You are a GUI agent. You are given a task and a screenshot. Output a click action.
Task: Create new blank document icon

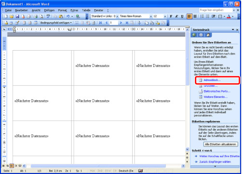click(x=6, y=16)
